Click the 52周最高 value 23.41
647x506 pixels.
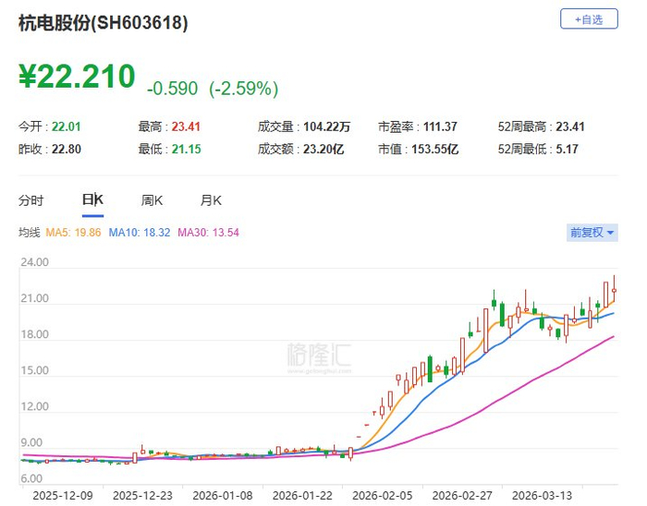pos(570,126)
